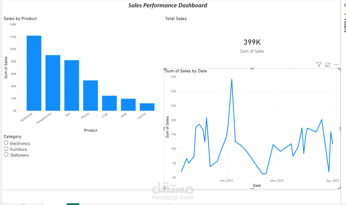The image size is (346, 205).
Task: Open the ellipsis dropdown above the line chart
Action: (x=336, y=65)
